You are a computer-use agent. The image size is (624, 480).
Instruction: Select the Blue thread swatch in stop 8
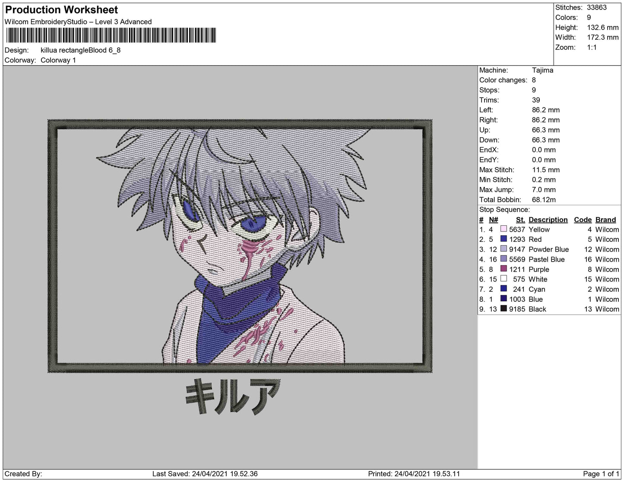click(x=504, y=299)
